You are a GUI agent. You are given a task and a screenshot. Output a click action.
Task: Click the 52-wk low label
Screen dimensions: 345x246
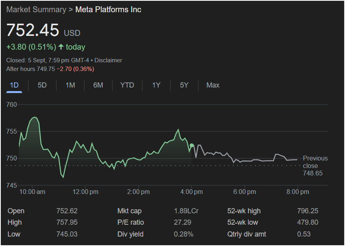coord(243,222)
